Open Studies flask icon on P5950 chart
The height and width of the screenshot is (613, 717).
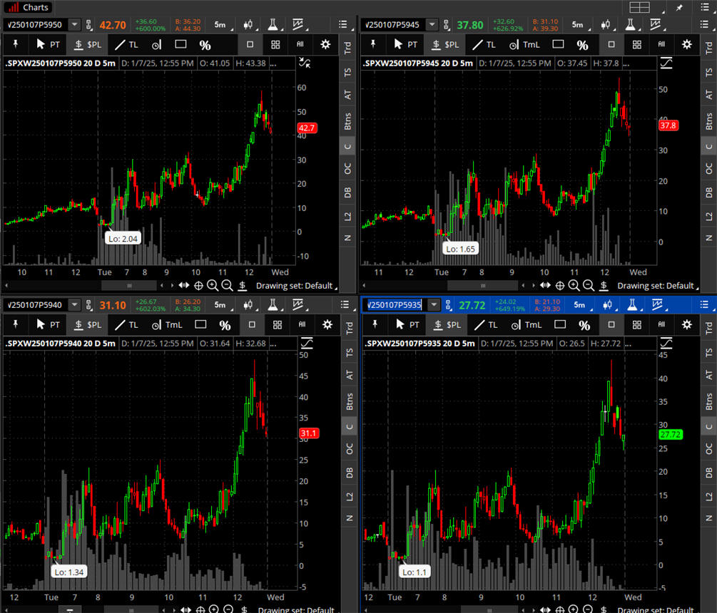(x=273, y=25)
